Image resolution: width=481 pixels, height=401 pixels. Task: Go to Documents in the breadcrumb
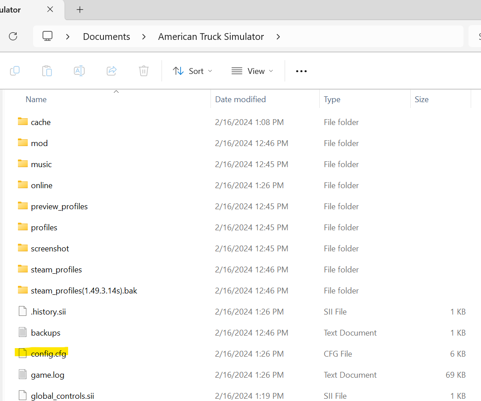coord(107,37)
